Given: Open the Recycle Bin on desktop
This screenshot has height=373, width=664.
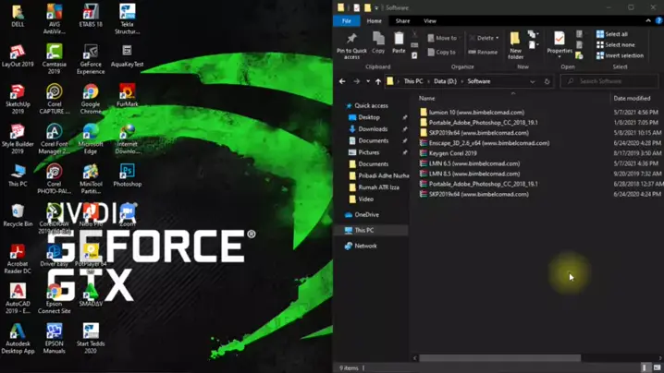Looking at the screenshot, I should pyautogui.click(x=18, y=215).
